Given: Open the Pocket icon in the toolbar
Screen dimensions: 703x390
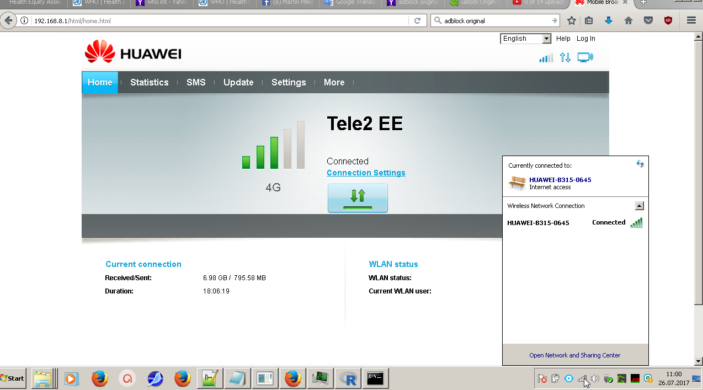Looking at the screenshot, I should [x=648, y=21].
